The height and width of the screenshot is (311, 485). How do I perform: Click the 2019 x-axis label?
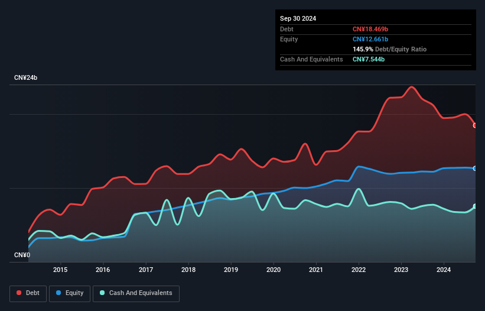tap(231, 270)
